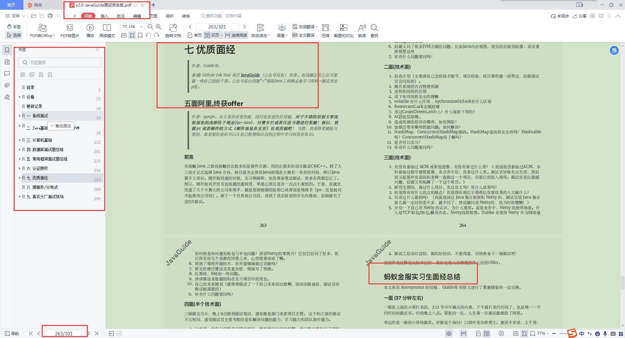This screenshot has width=625, height=338.
Task: Collapse the ribbon with the up chevron
Action: (618, 16)
